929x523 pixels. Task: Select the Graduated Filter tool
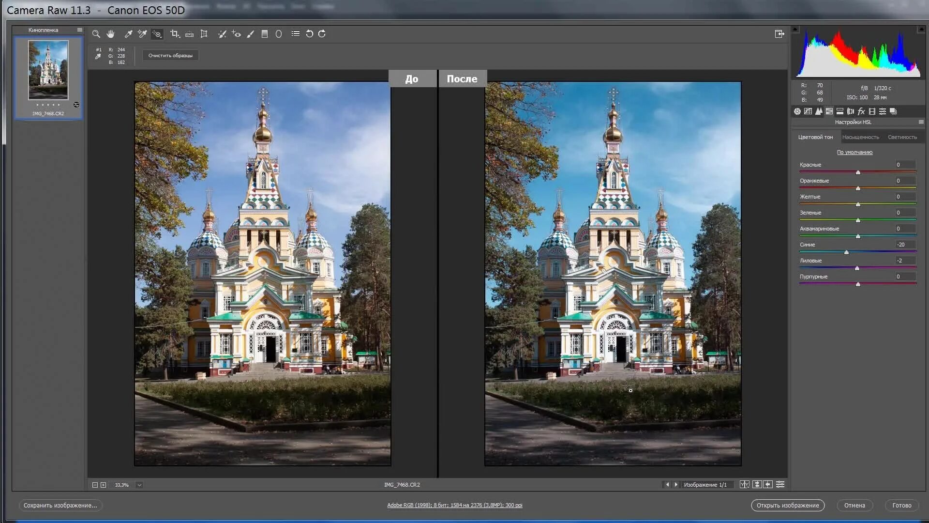[x=264, y=34]
